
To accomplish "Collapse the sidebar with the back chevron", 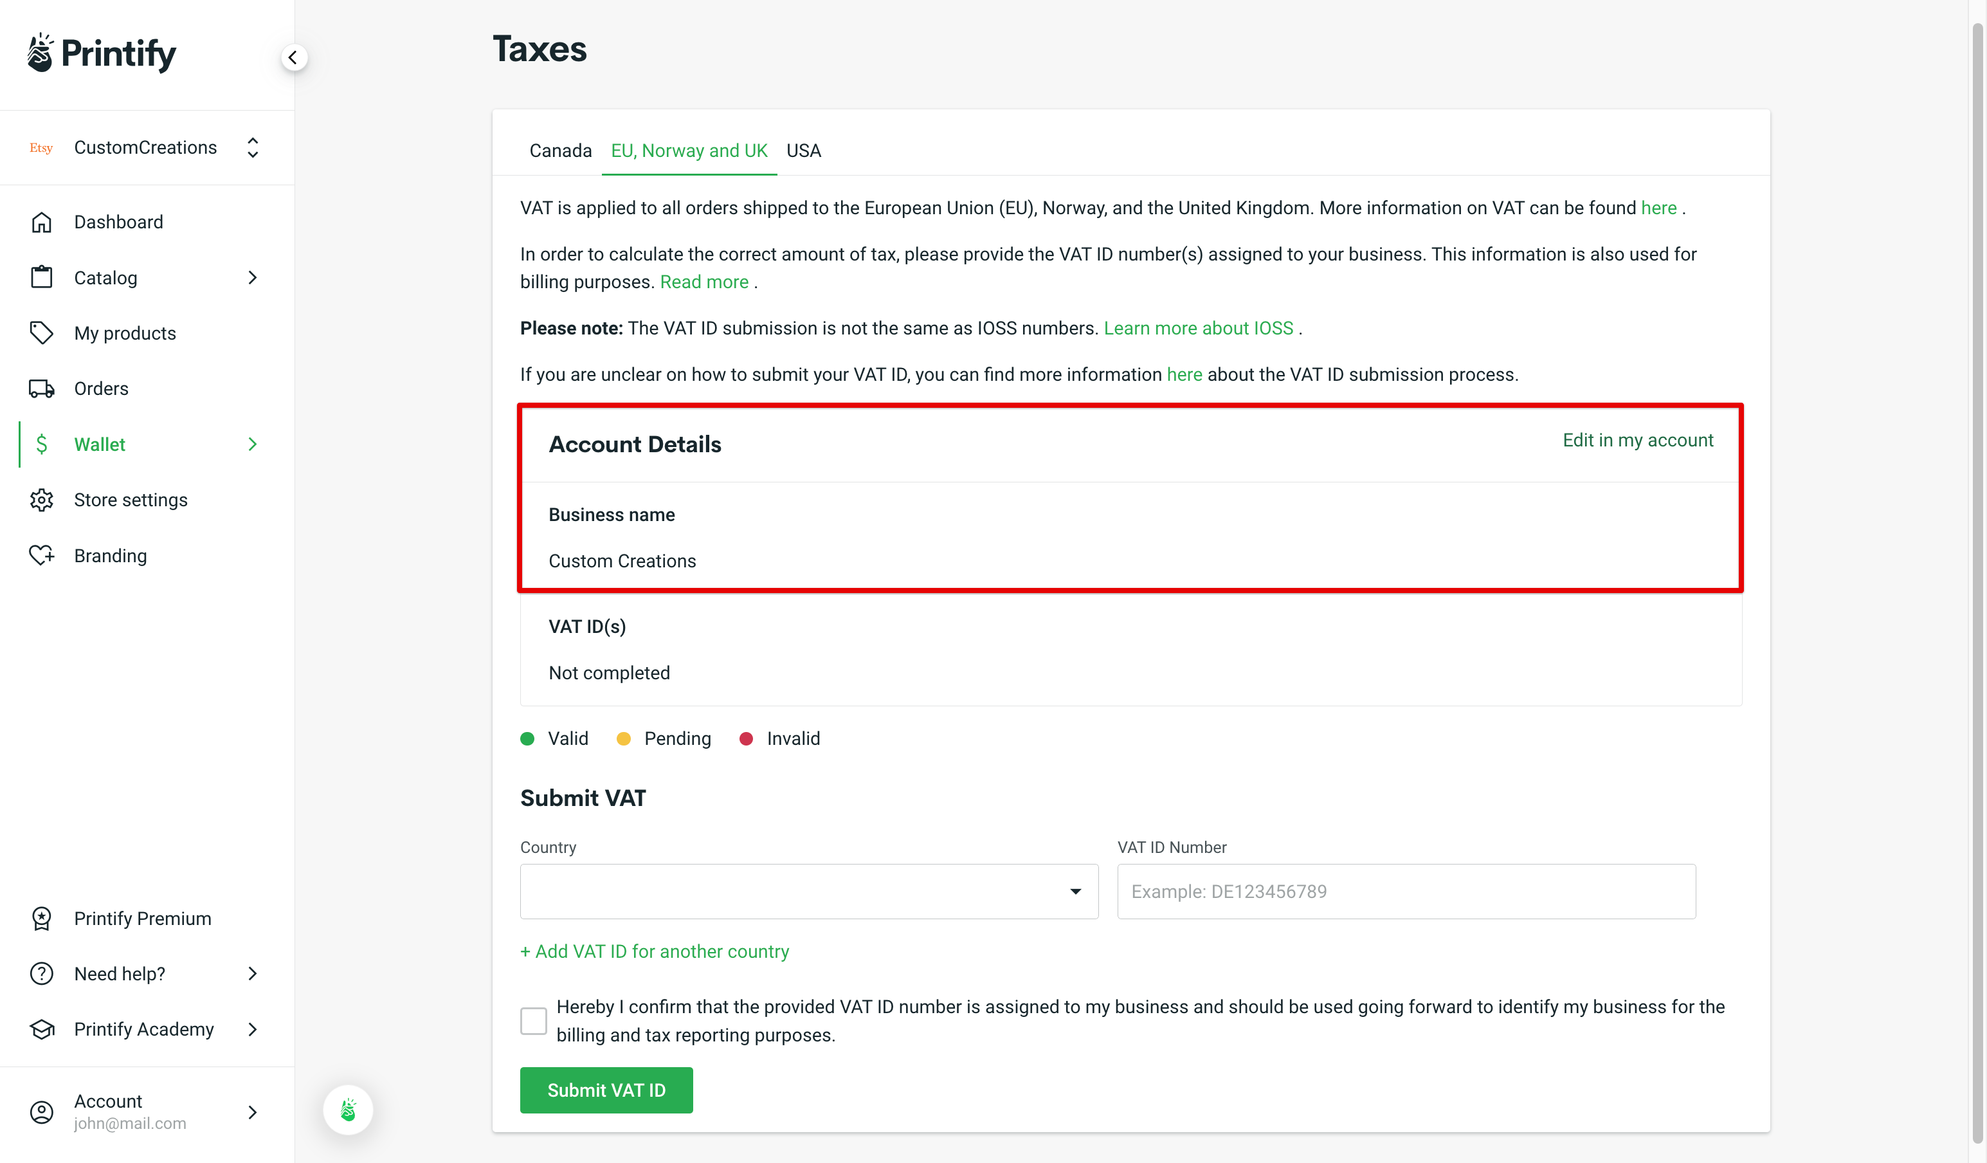I will (x=293, y=57).
